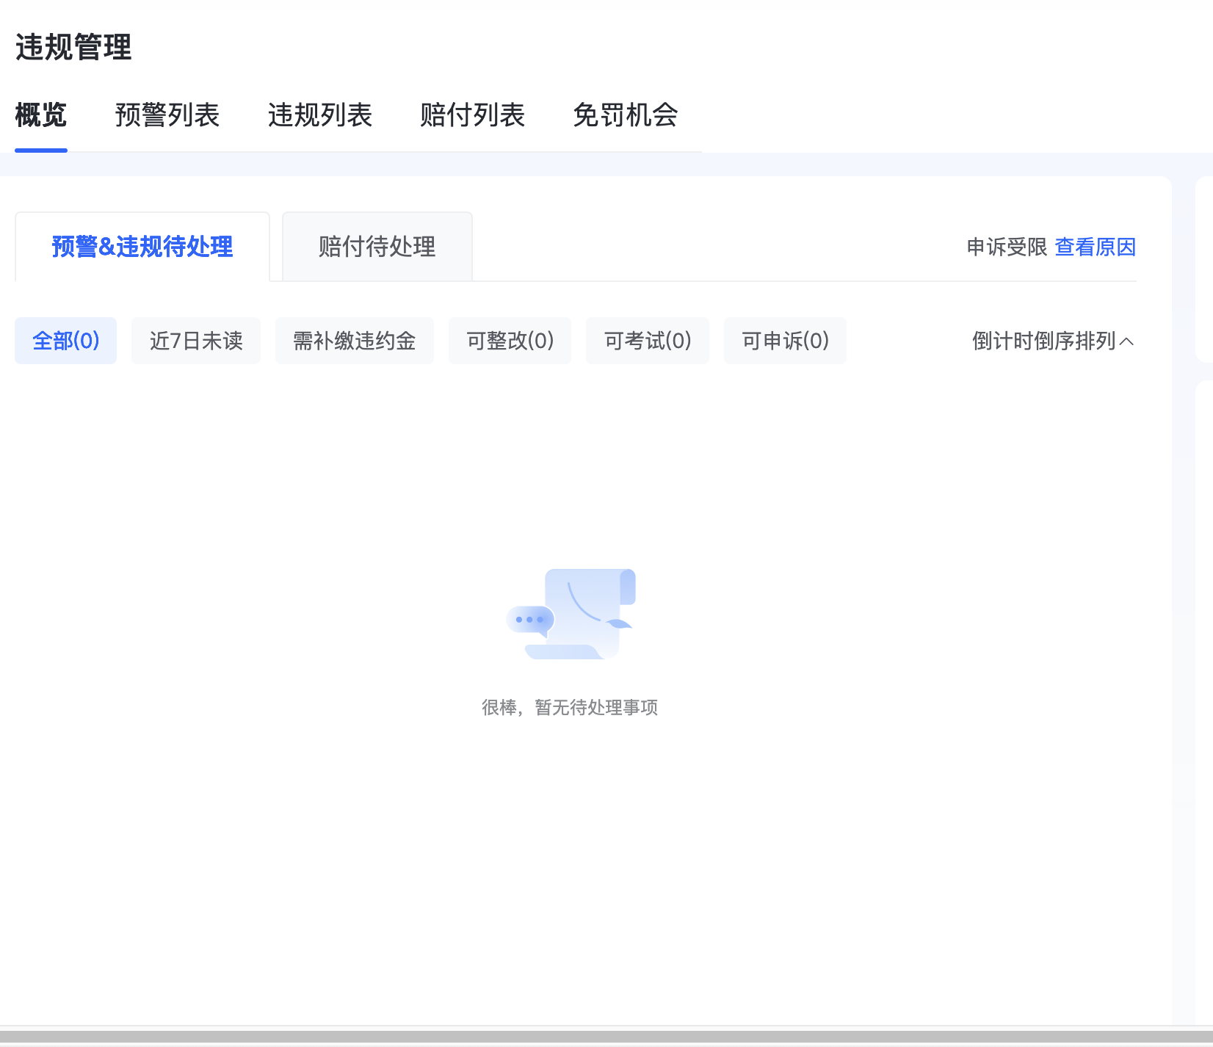Switch to the 赔付待处理 panel tab

point(377,247)
